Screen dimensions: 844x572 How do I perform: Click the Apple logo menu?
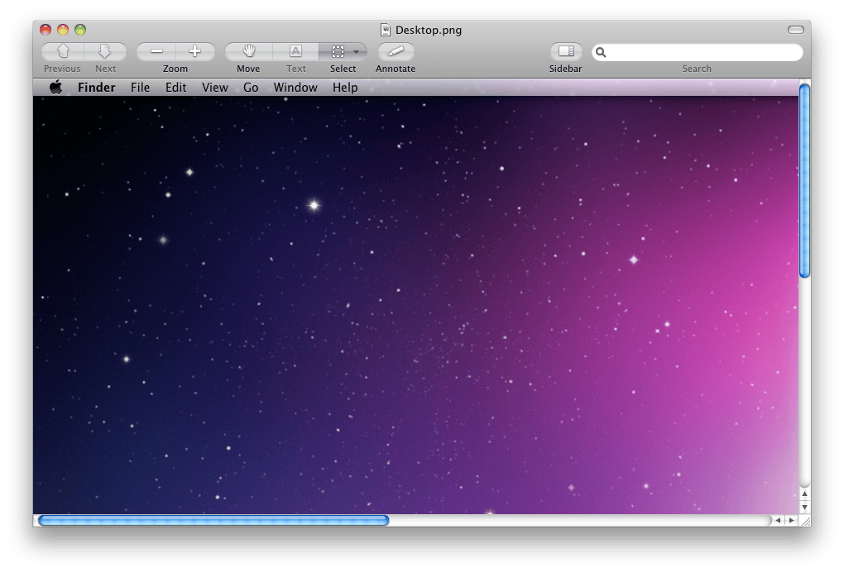click(56, 87)
